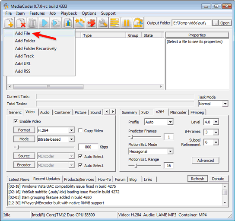Click the browse '...' output folder button
This screenshot has width=235, height=221.
(x=215, y=23)
